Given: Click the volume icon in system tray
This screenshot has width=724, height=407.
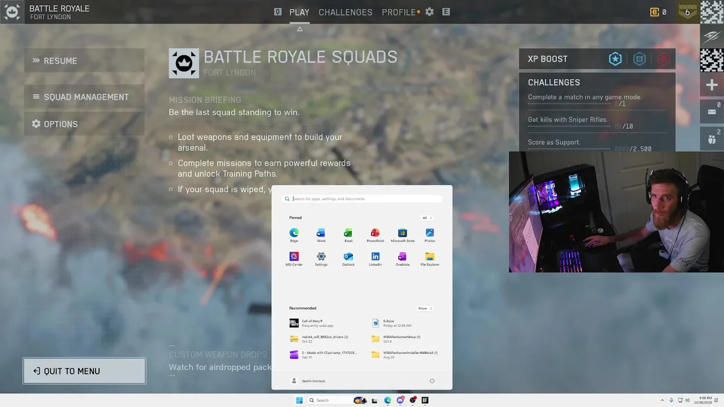Looking at the screenshot, I should [687, 400].
